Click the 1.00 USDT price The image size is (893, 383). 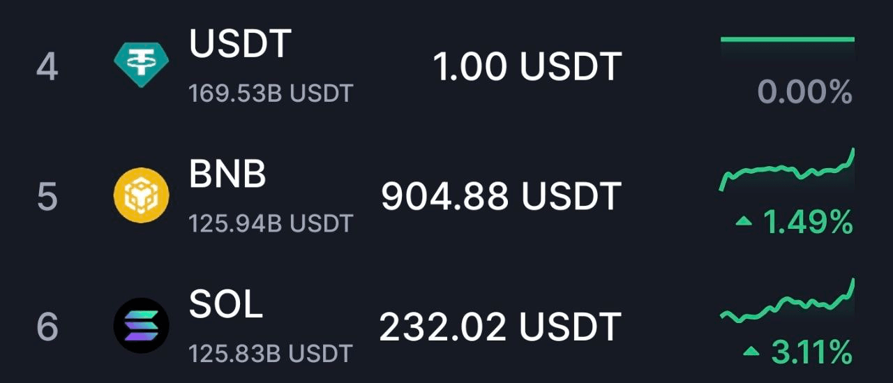tap(527, 68)
